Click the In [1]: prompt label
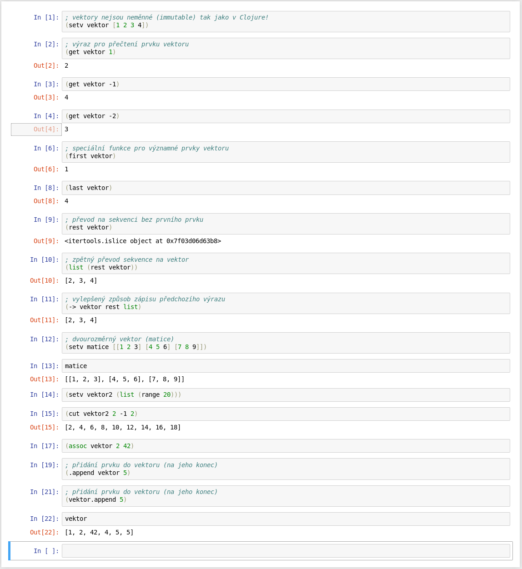The height and width of the screenshot is (569, 522). click(x=46, y=17)
